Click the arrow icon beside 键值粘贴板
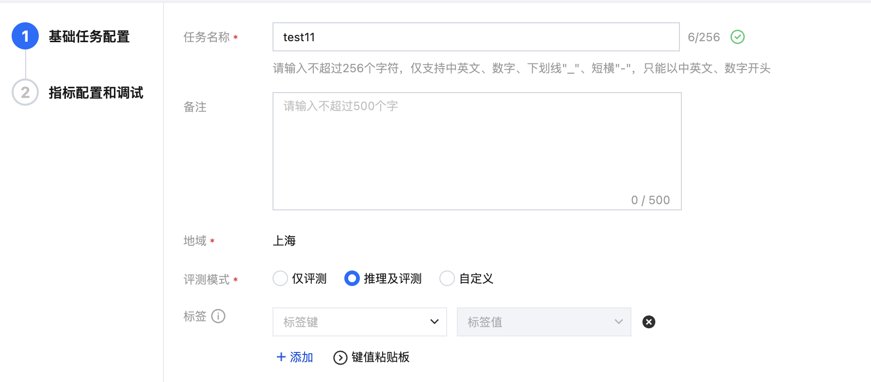This screenshot has height=382, width=871. coord(340,358)
